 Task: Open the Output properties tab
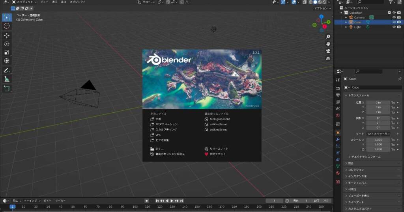point(338,95)
